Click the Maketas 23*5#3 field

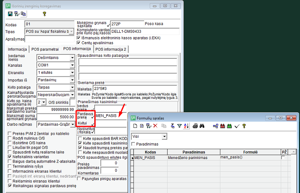(135, 88)
